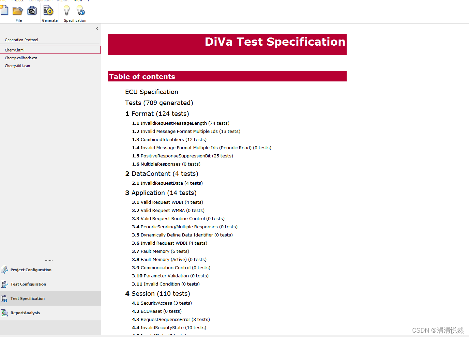The width and height of the screenshot is (469, 337).
Task: Open project folder icon
Action: 17,11
